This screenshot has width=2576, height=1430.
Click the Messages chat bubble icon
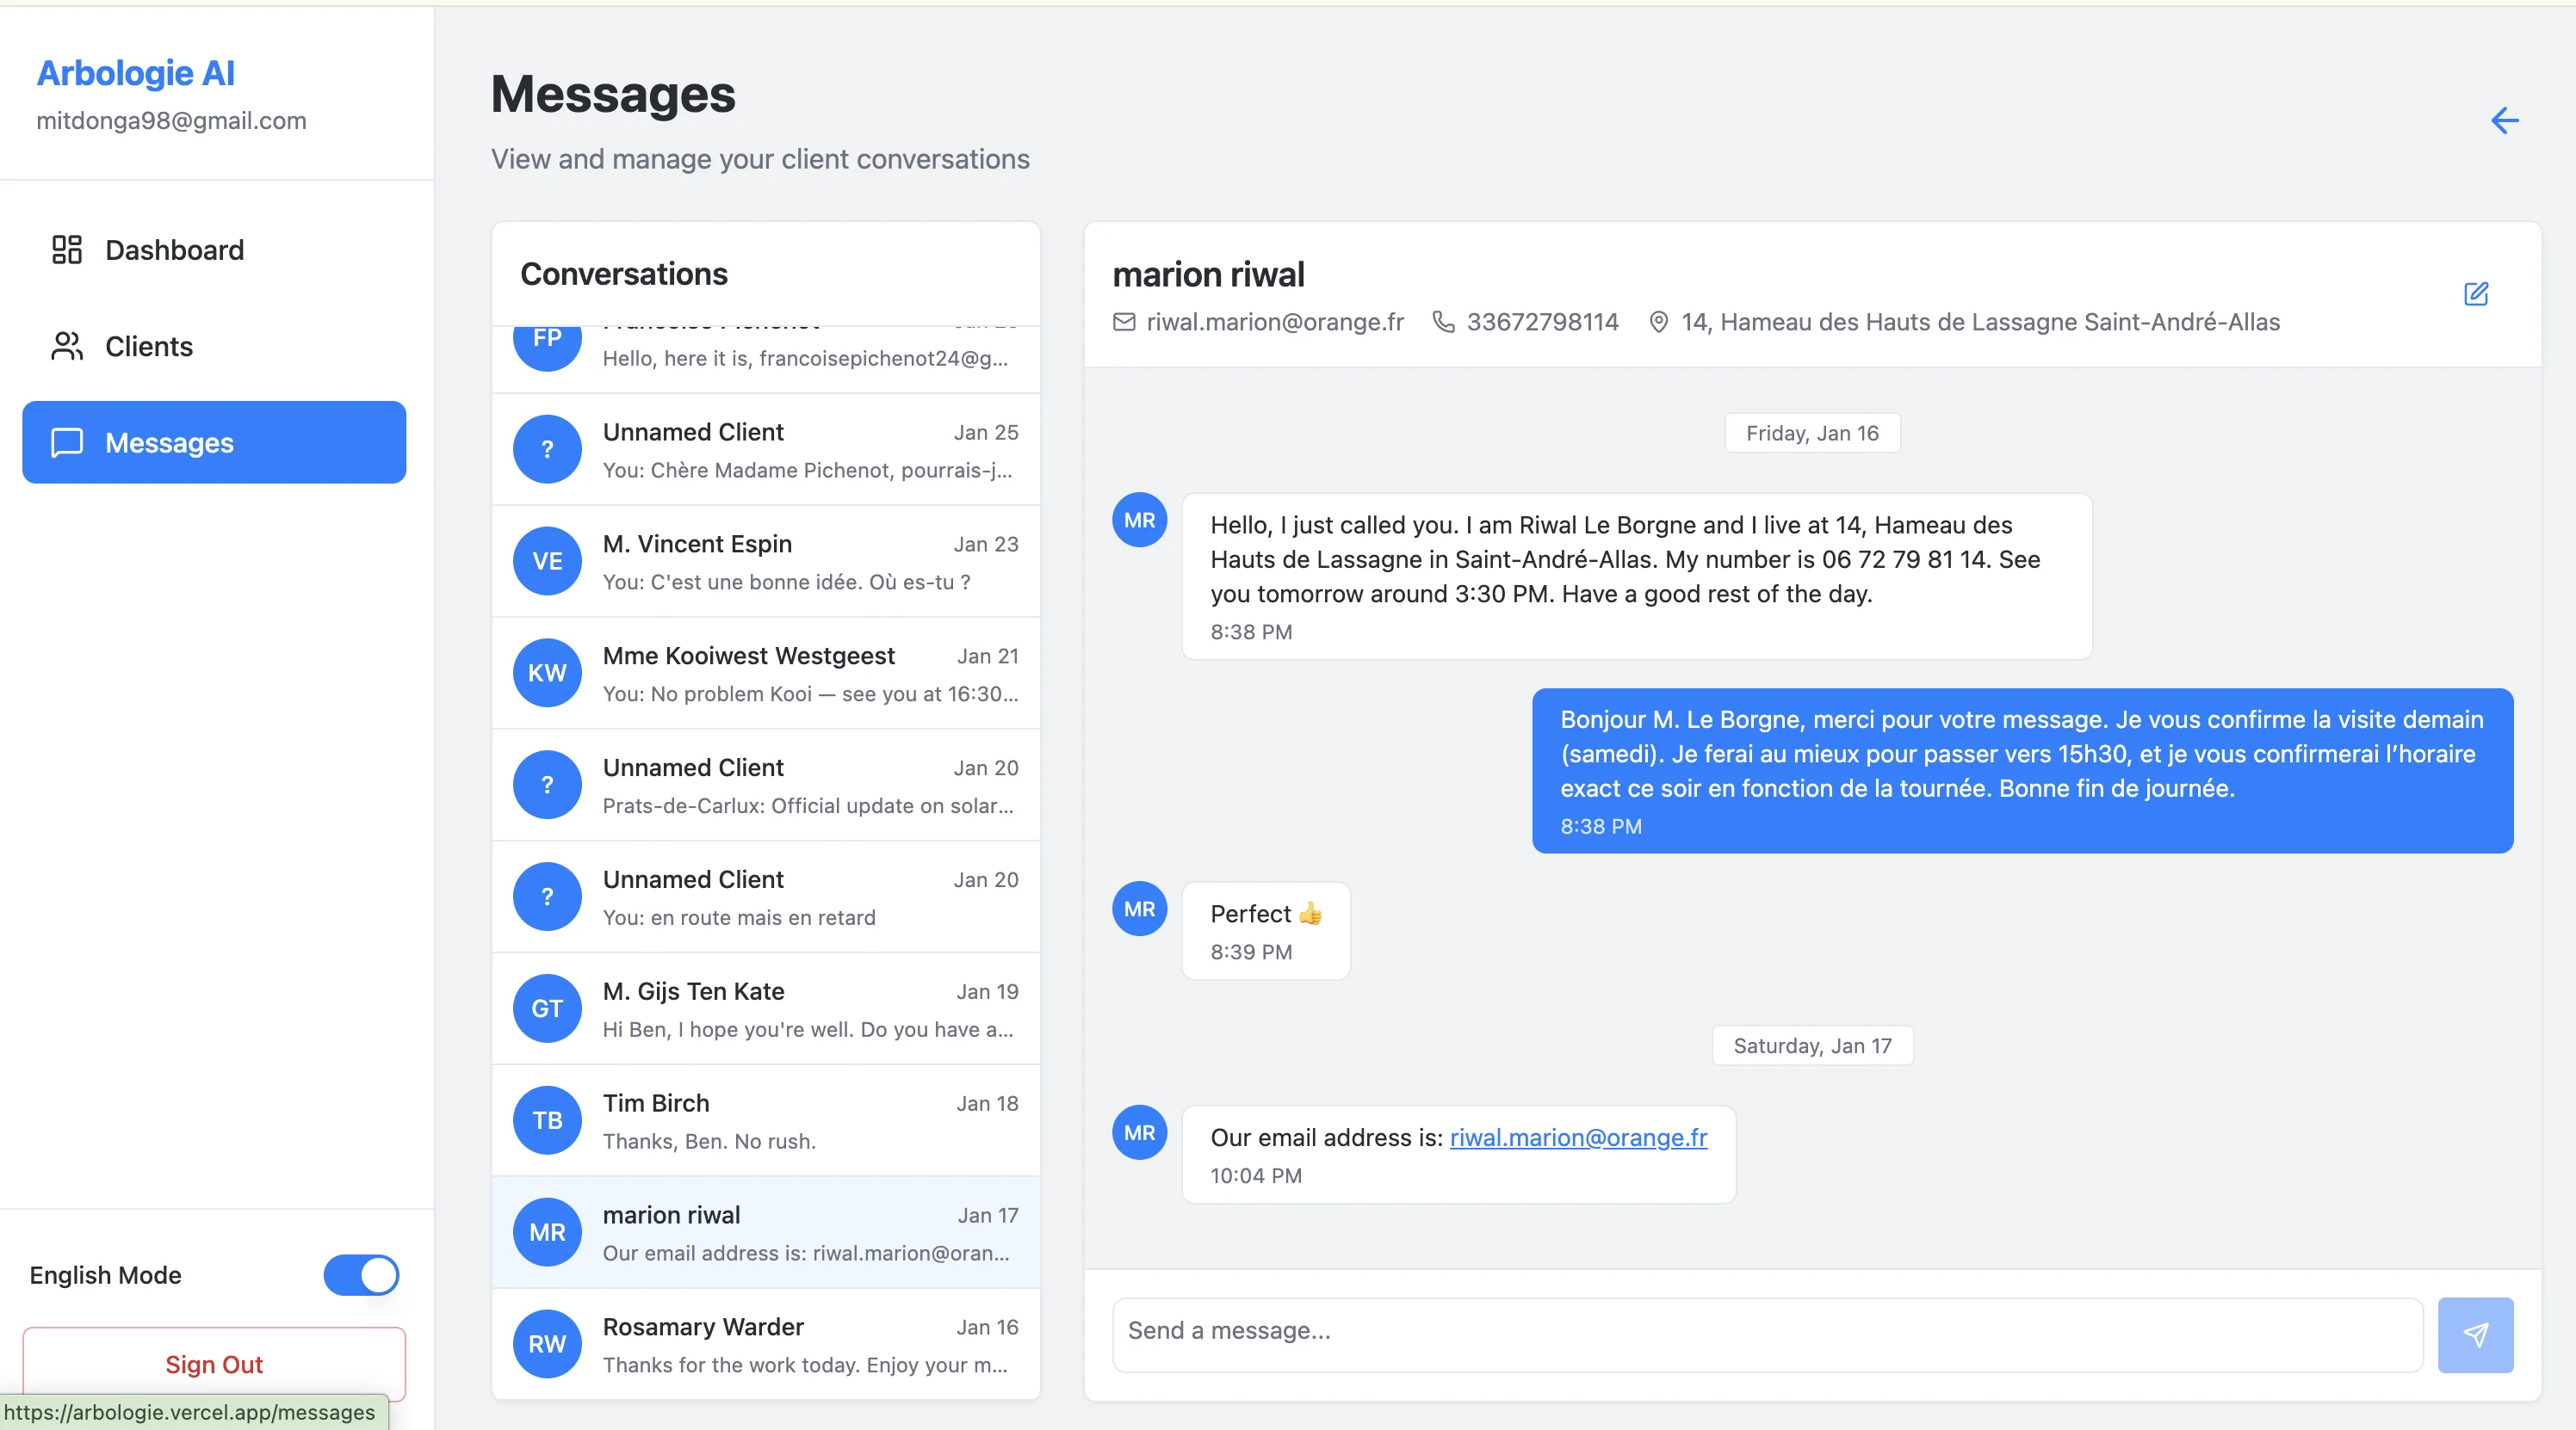tap(66, 443)
